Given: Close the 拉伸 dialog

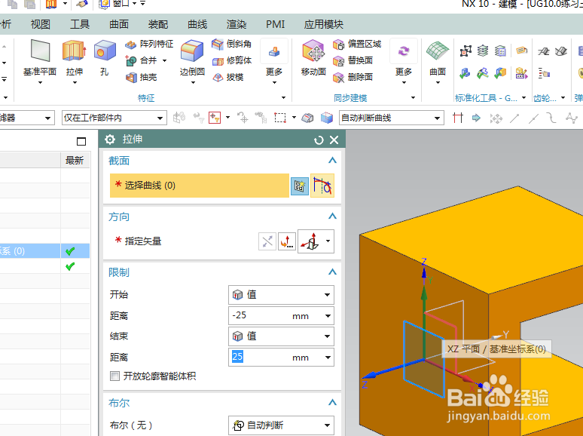Looking at the screenshot, I should (334, 140).
